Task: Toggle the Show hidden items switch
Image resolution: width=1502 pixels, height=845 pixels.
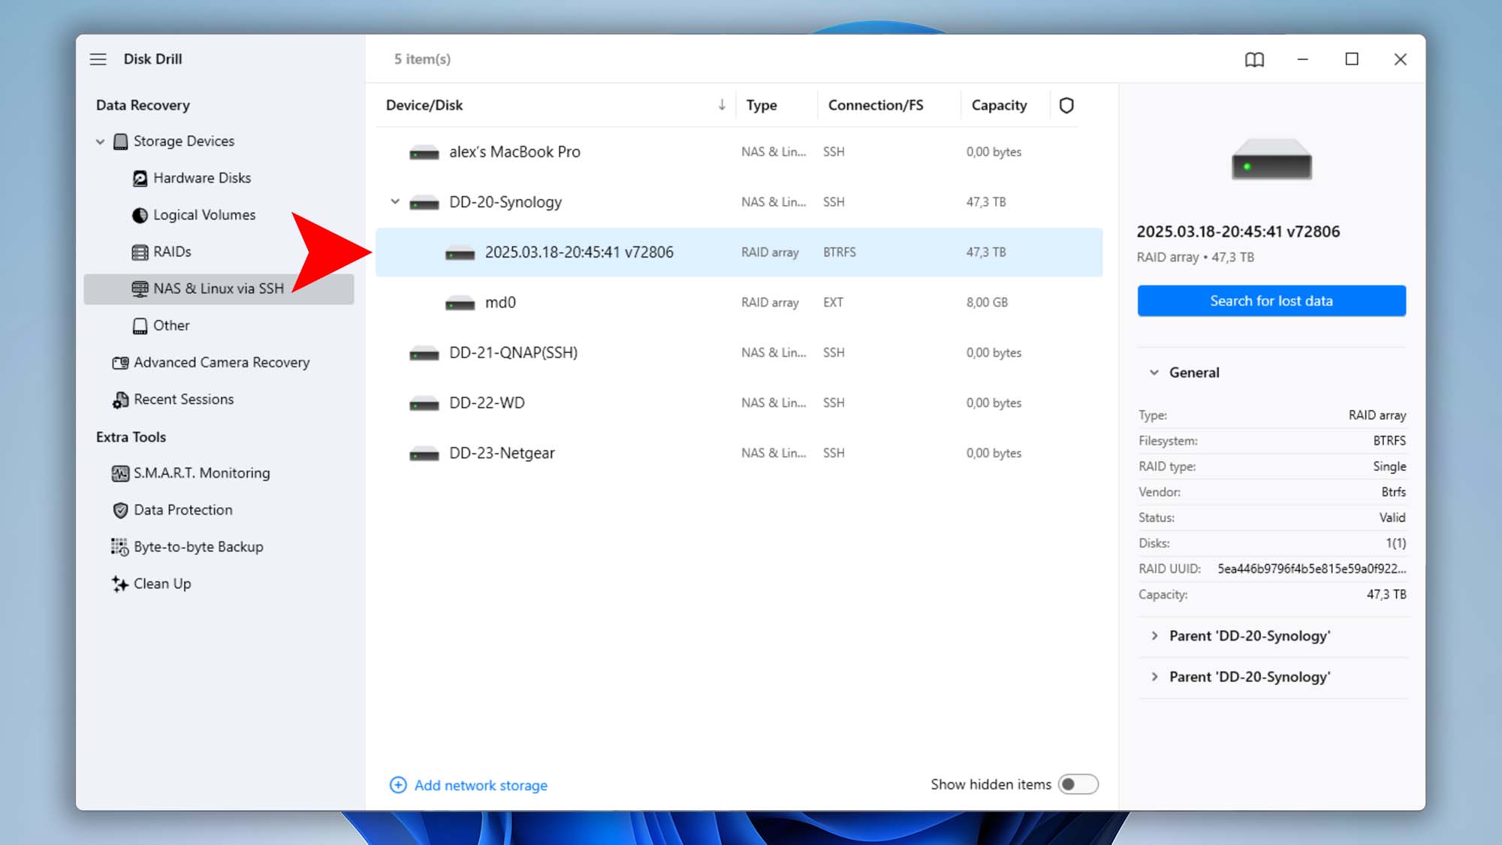Action: tap(1078, 784)
